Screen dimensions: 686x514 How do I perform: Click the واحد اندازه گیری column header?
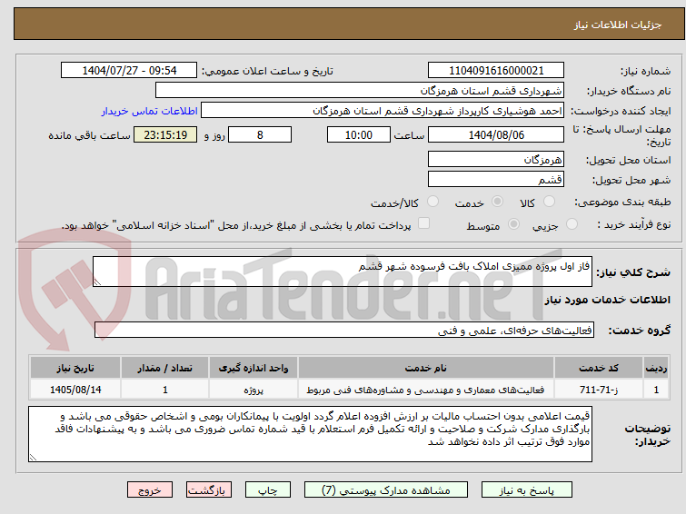coord(254,368)
